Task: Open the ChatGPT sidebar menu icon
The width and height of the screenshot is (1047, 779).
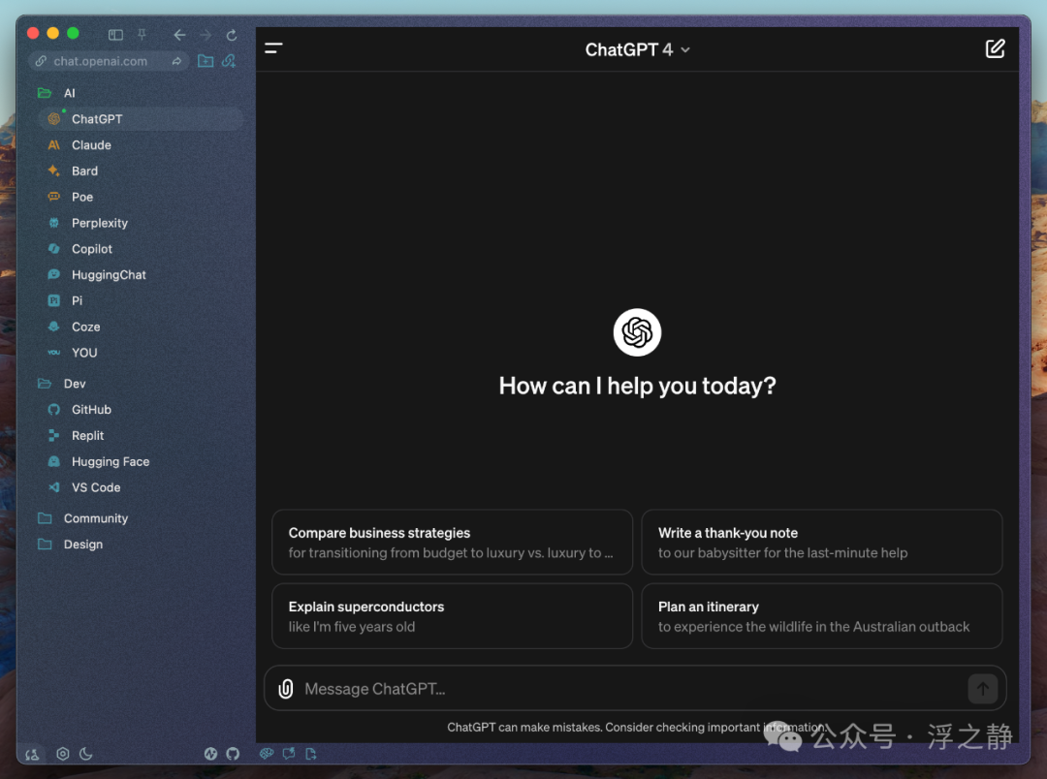Action: 273,48
